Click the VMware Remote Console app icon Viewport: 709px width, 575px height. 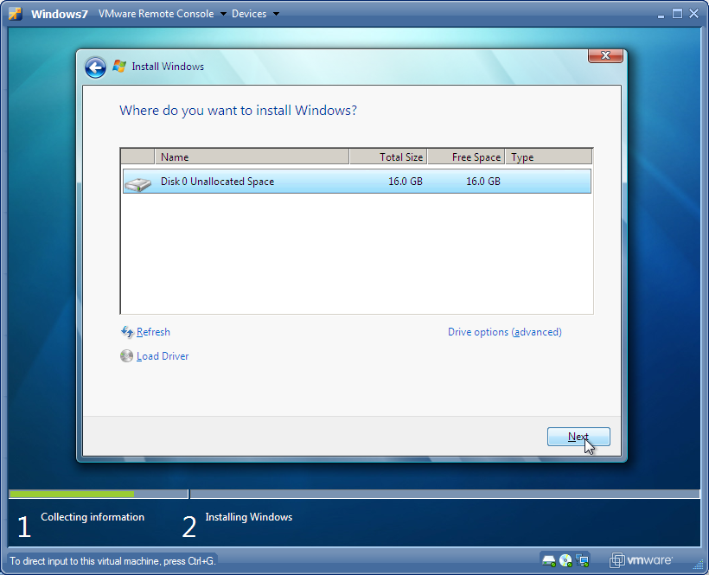pyautogui.click(x=16, y=14)
